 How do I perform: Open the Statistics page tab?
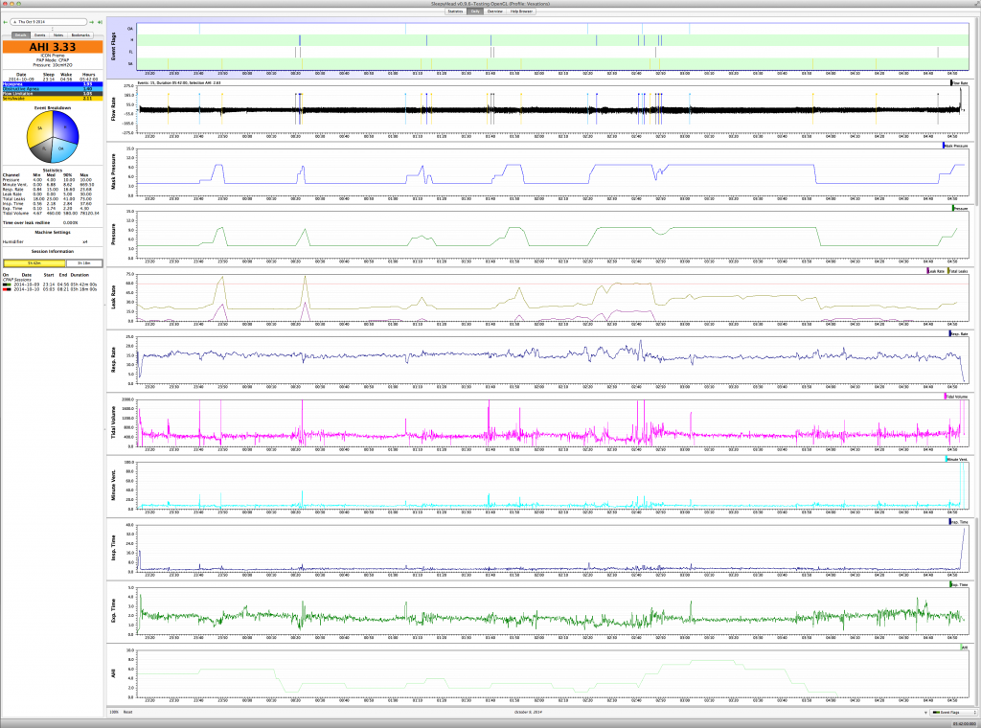pyautogui.click(x=456, y=11)
